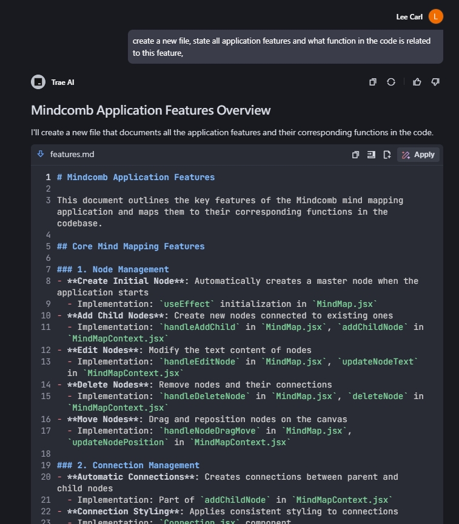459x524 pixels.
Task: Copy the features.md code block
Action: coord(355,155)
